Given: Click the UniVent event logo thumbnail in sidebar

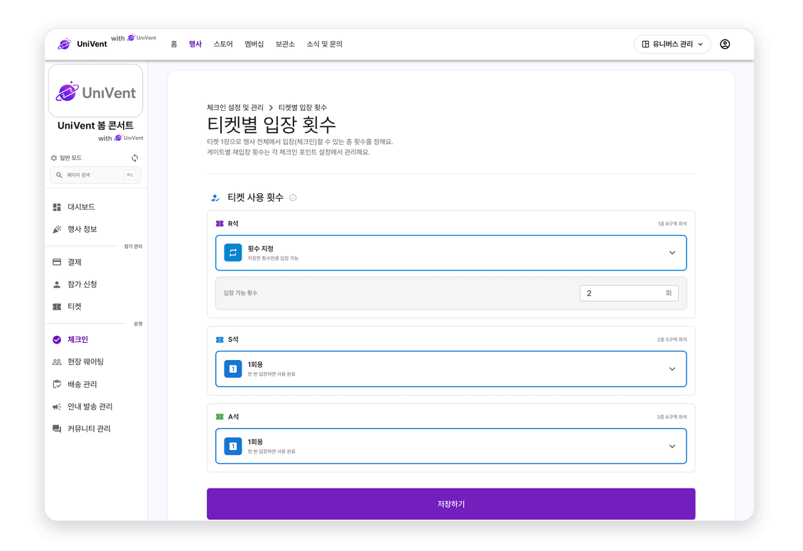Looking at the screenshot, I should tap(96, 91).
